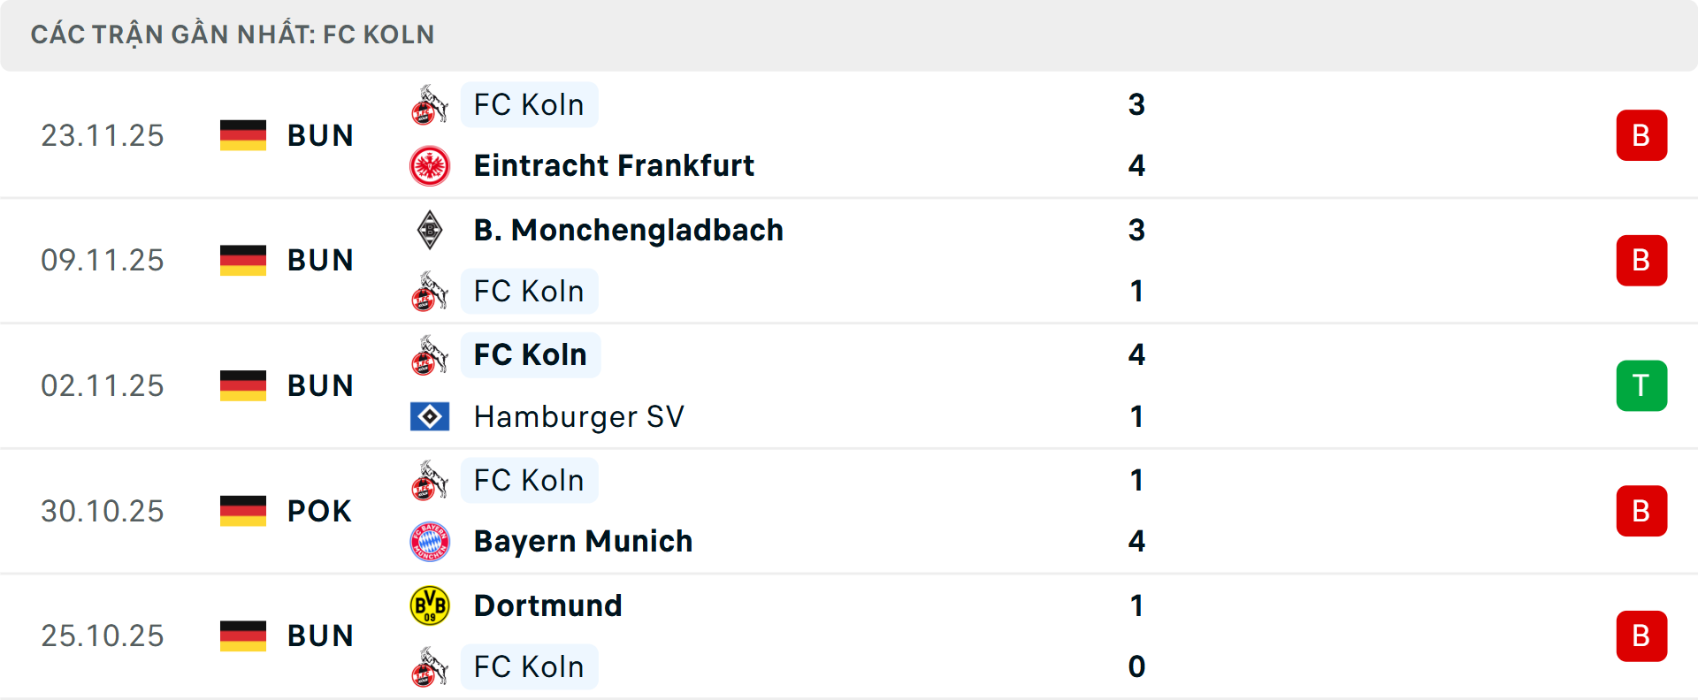Click German flag beside 30.10.25 POK match
1698x700 pixels.
243,511
